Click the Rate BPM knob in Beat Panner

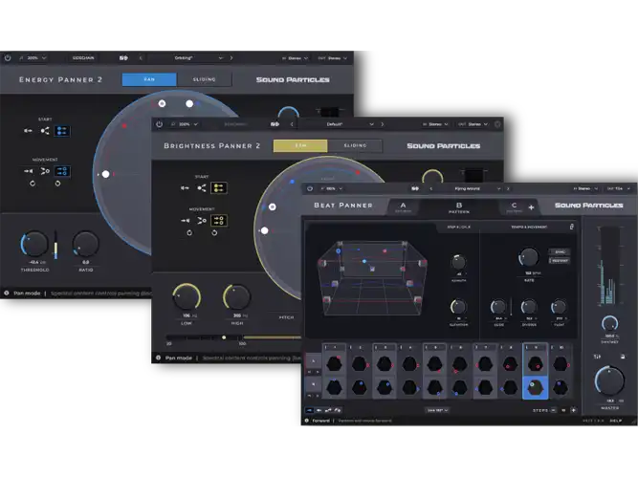529,257
